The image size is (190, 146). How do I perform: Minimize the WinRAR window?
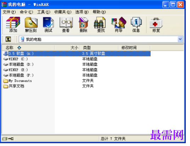pos(166,5)
